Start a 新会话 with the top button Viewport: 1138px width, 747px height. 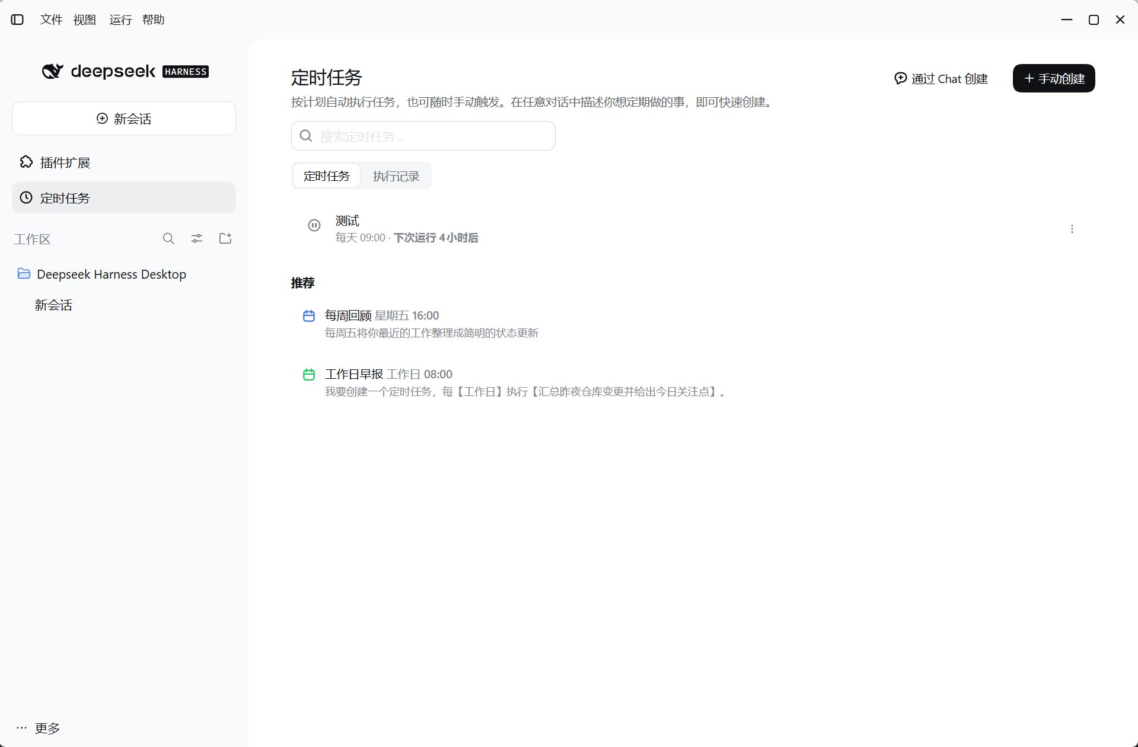pyautogui.click(x=124, y=119)
